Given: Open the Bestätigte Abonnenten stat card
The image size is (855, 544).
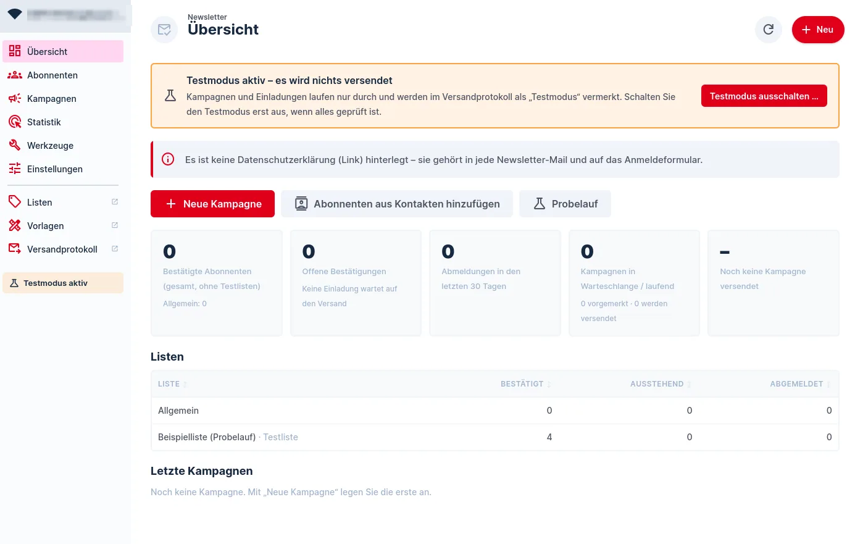Looking at the screenshot, I should coord(217,283).
